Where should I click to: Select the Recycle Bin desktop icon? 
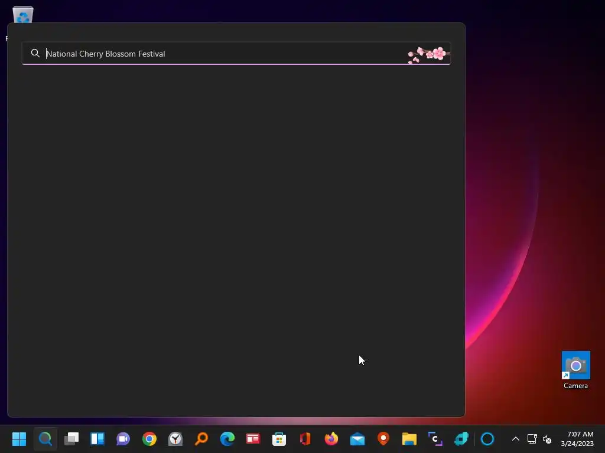23,14
